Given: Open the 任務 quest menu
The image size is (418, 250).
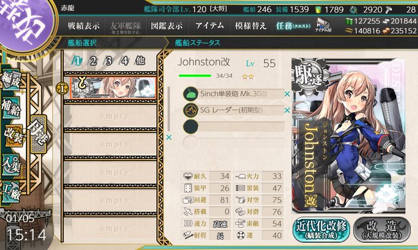Looking at the screenshot, I should (293, 26).
